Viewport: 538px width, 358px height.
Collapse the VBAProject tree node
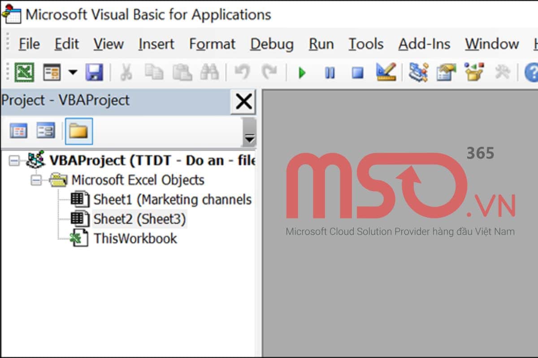[x=14, y=160]
